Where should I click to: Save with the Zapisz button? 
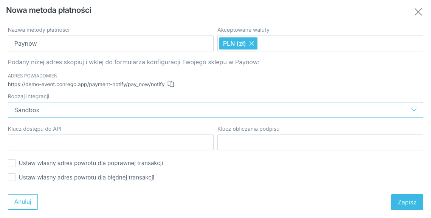(407, 202)
